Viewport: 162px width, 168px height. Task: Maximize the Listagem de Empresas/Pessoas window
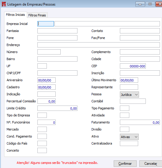tap(150, 4)
